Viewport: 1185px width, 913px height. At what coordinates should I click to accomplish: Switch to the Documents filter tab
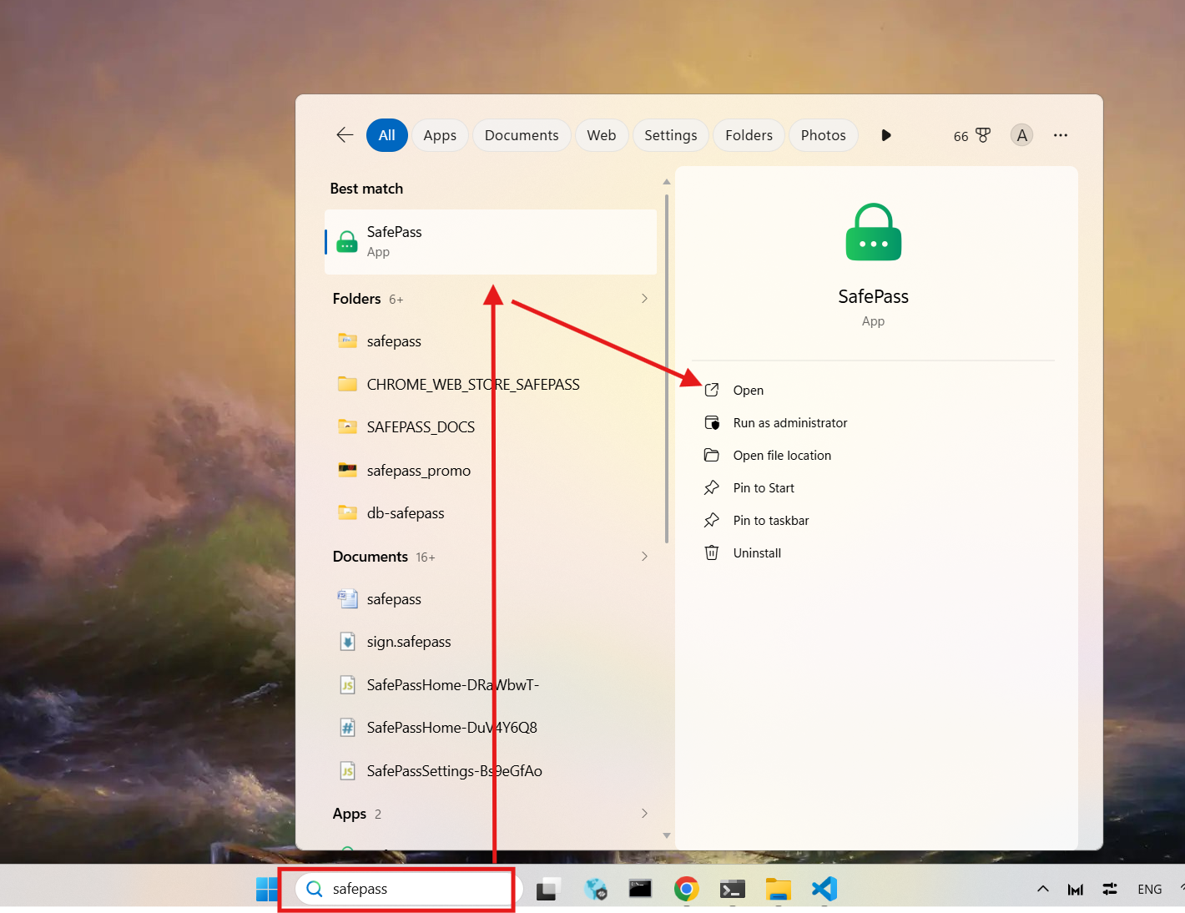coord(522,135)
